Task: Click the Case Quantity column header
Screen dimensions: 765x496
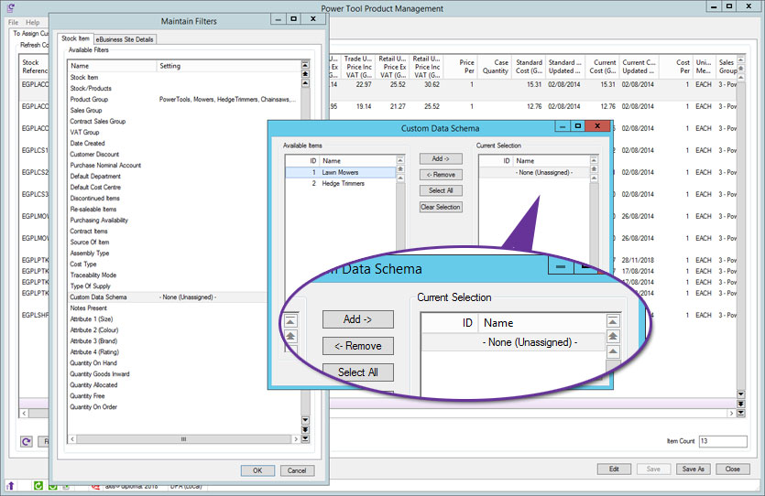Action: click(x=495, y=67)
